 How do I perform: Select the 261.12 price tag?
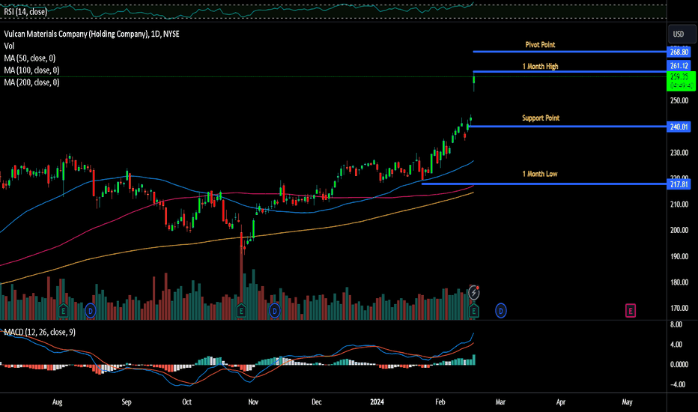[x=679, y=66]
